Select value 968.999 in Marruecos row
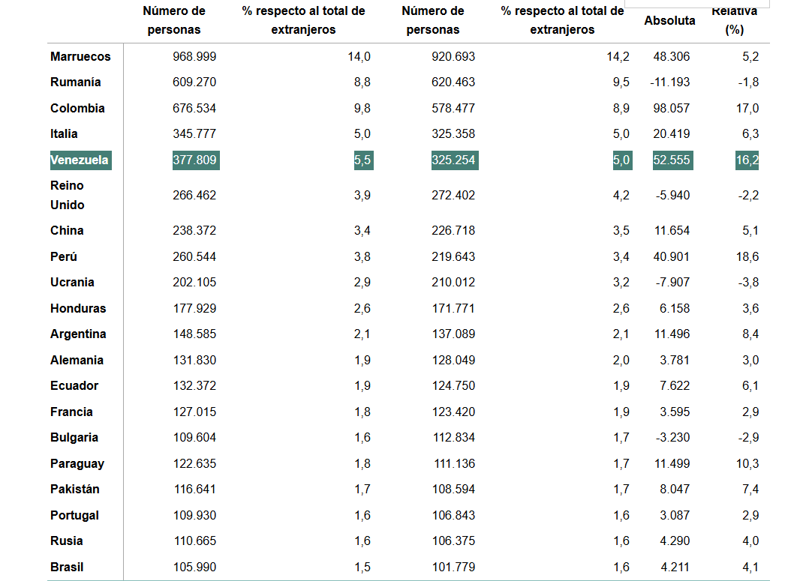Viewport: 800px width, 581px height. 194,57
